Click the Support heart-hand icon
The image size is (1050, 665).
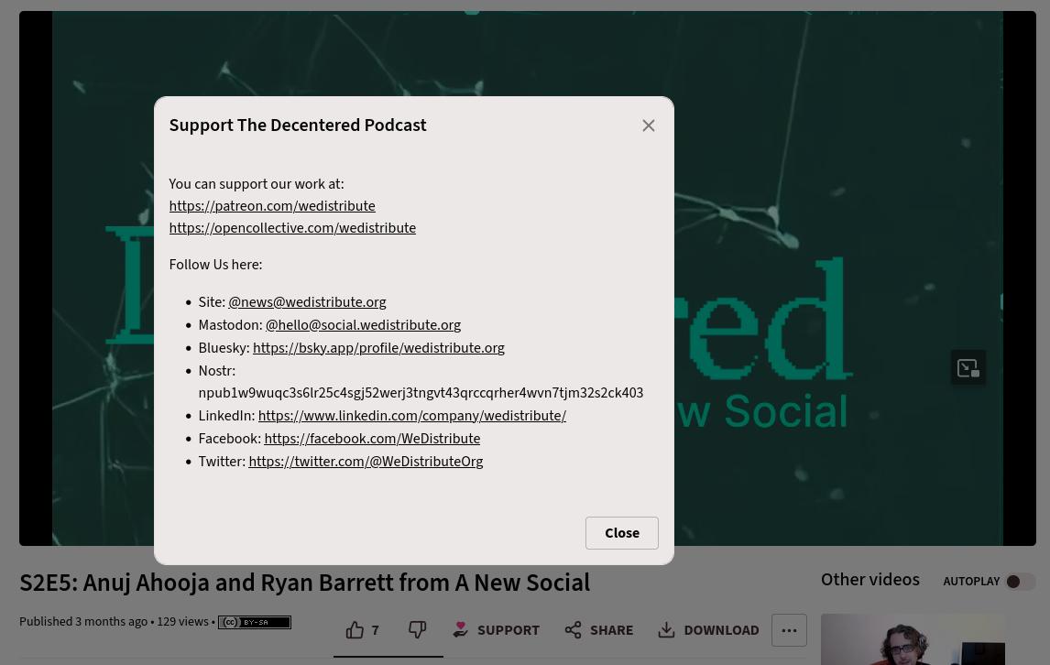(x=461, y=630)
